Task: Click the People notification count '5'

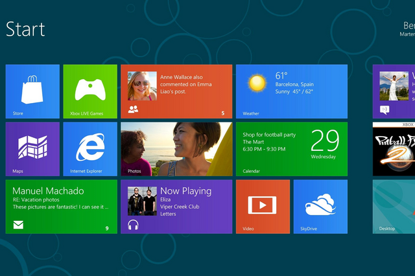Action: click(x=223, y=113)
